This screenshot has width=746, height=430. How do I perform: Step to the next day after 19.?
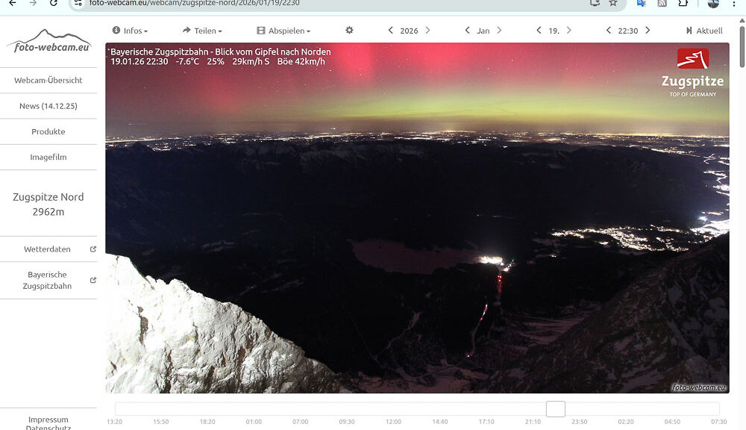tap(568, 31)
